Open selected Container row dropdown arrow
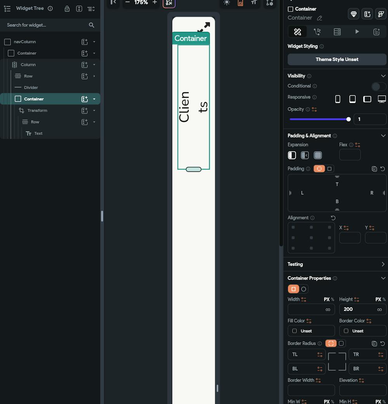The height and width of the screenshot is (404, 388). [94, 99]
